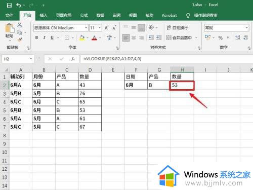Open Insert Function fx dialog
The width and height of the screenshot is (253, 190).
click(x=73, y=59)
